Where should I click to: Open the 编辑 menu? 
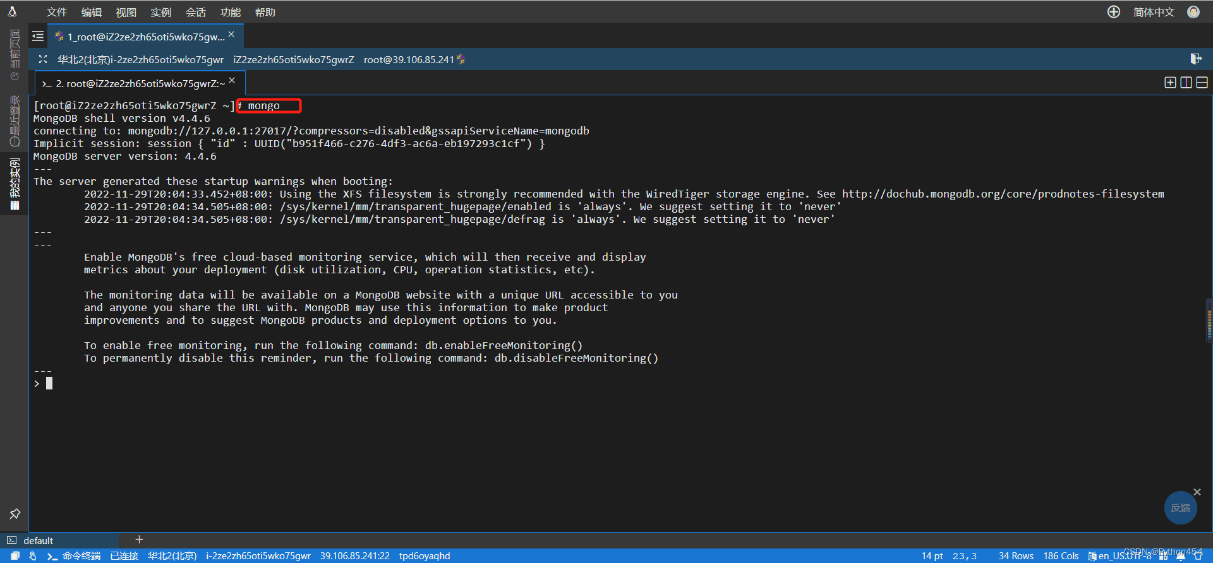[92, 12]
